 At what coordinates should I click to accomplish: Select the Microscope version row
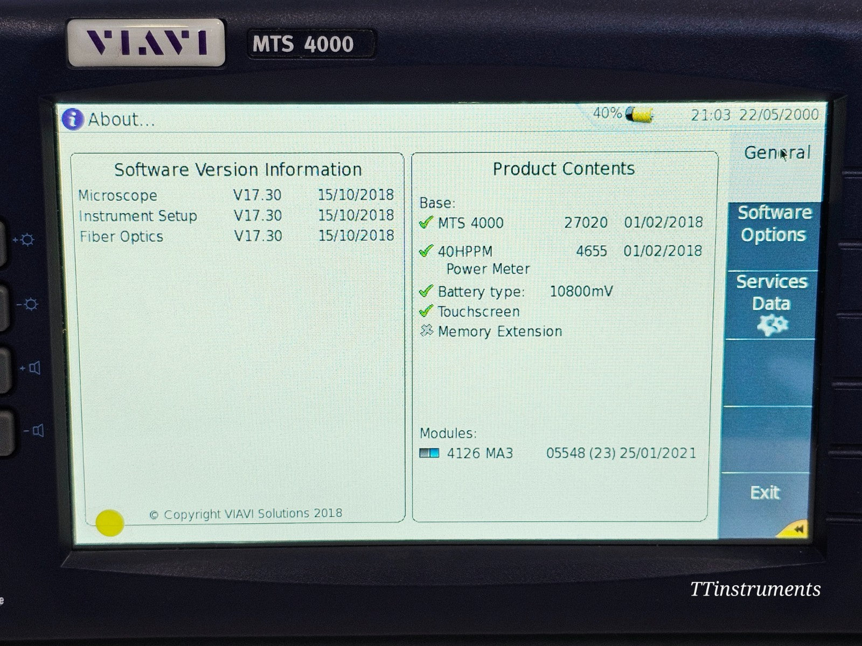click(236, 195)
